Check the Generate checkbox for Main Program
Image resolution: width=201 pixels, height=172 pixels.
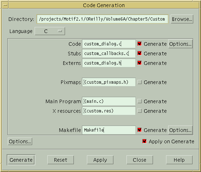140,101
